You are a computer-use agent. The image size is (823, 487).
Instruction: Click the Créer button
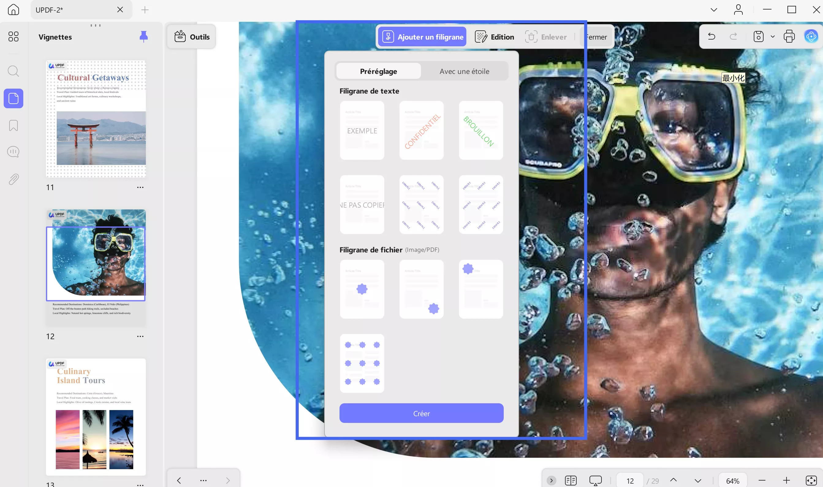(421, 413)
